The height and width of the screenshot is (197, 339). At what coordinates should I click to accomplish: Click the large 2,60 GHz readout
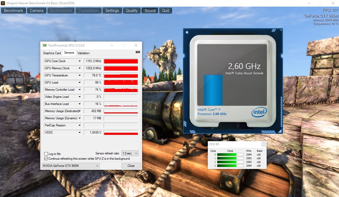point(244,66)
